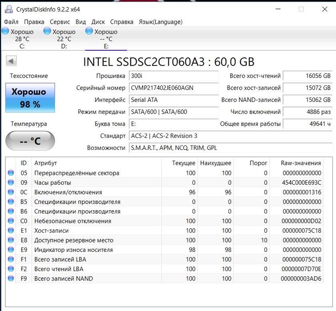Select the Хост-записи row
This screenshot has width=336, height=311.
coord(164,230)
